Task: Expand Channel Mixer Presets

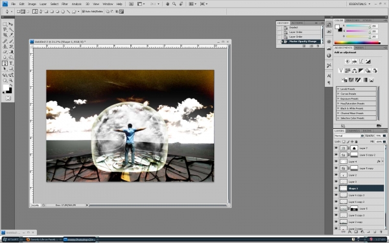Action: [338, 113]
